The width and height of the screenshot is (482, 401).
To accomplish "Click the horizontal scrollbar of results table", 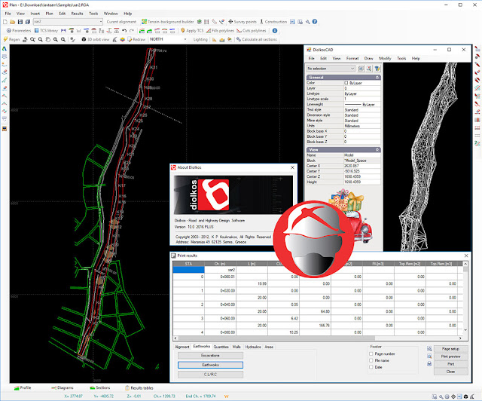I will click(318, 338).
